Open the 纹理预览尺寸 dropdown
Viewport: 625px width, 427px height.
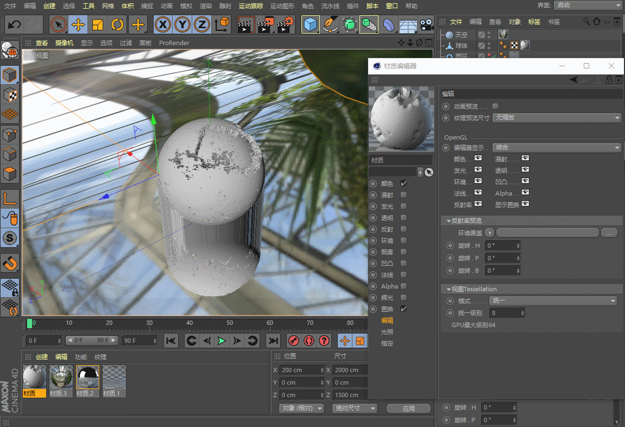557,118
